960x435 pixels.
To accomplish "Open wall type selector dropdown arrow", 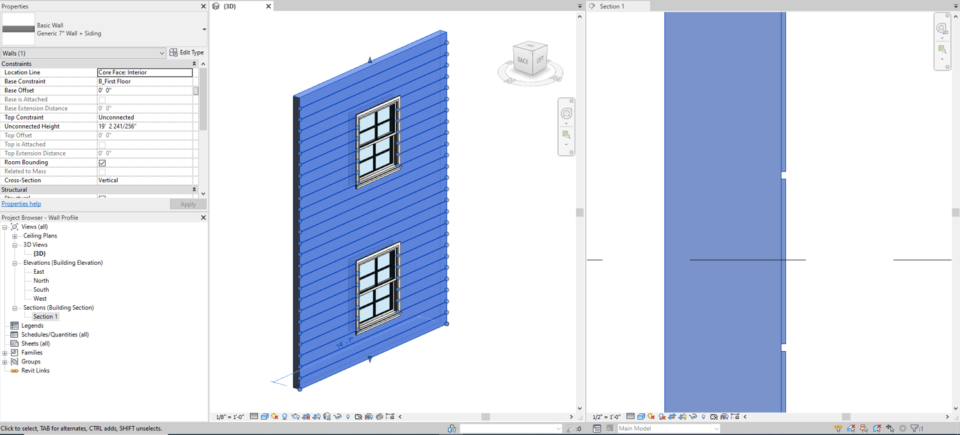I will 204,29.
